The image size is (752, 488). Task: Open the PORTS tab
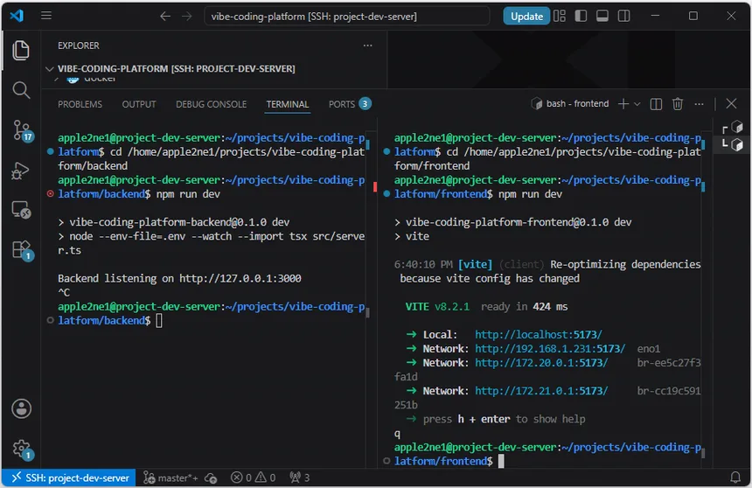tap(350, 104)
